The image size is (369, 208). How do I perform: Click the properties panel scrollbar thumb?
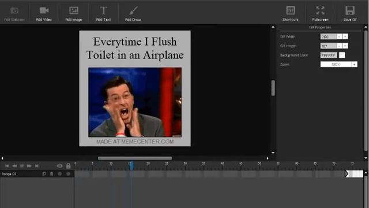(366, 91)
